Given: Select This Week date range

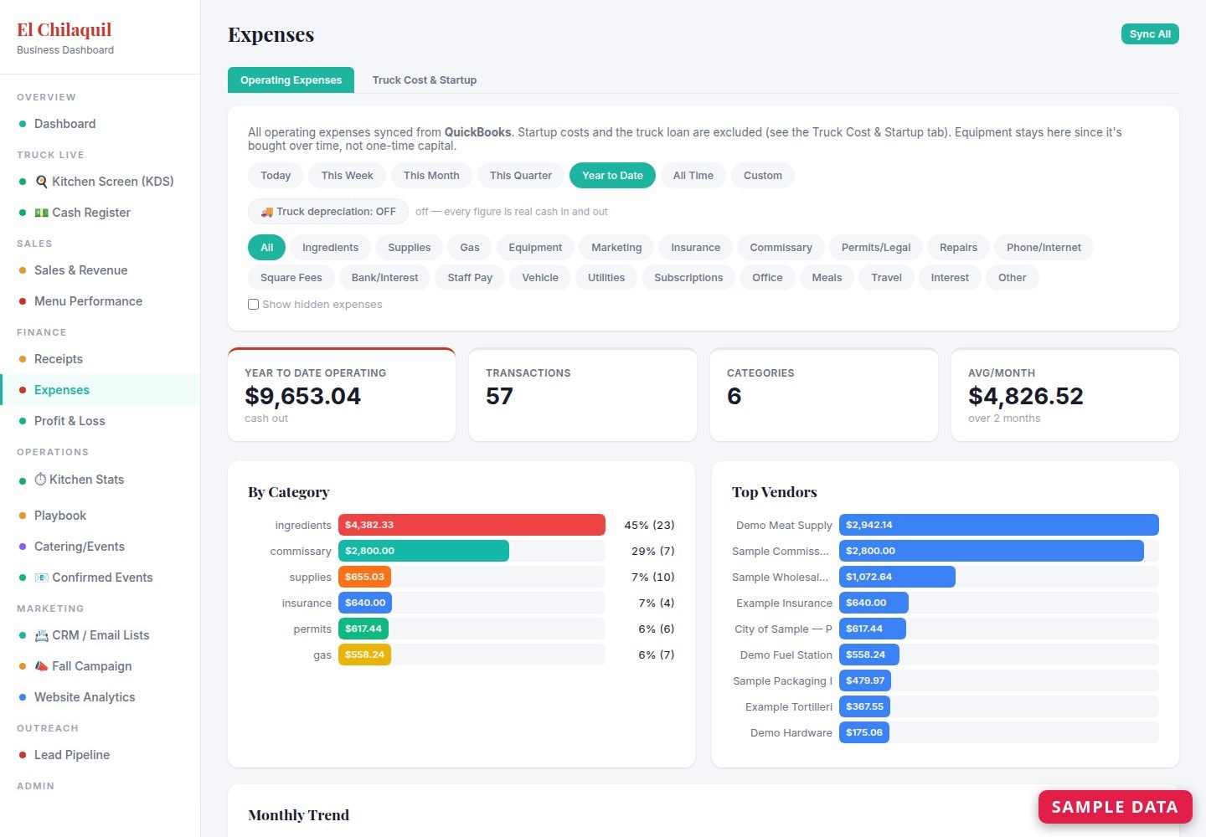Looking at the screenshot, I should 347,176.
